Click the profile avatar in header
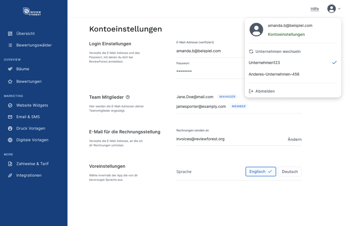347x226 pixels. point(332,9)
